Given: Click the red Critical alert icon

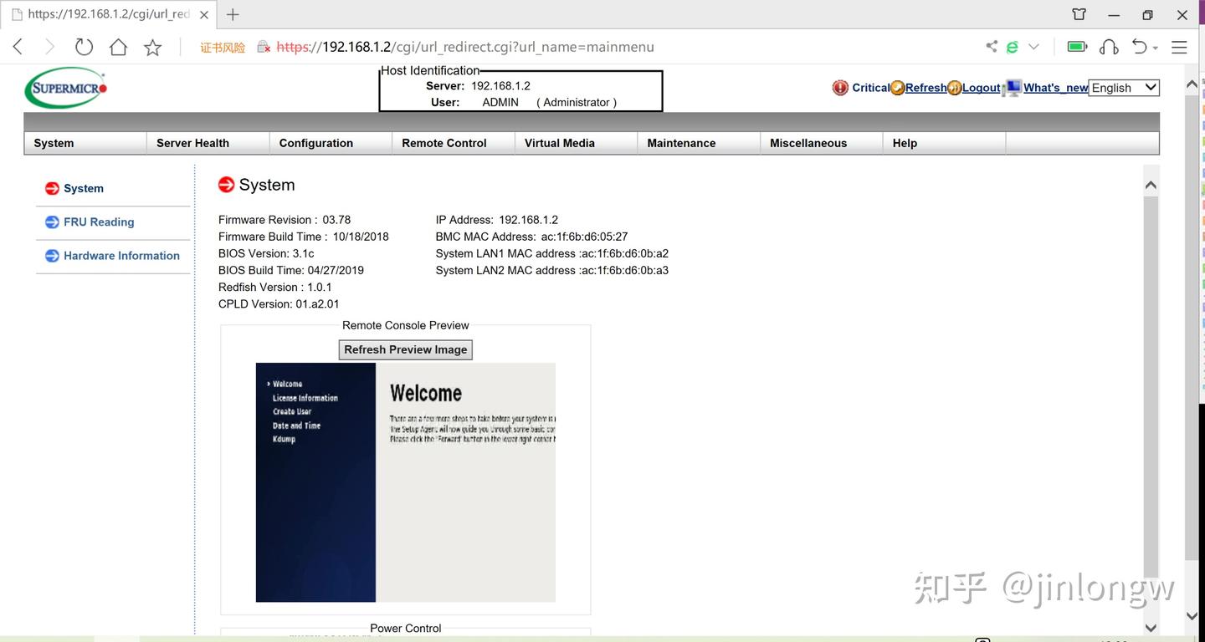Looking at the screenshot, I should point(840,88).
